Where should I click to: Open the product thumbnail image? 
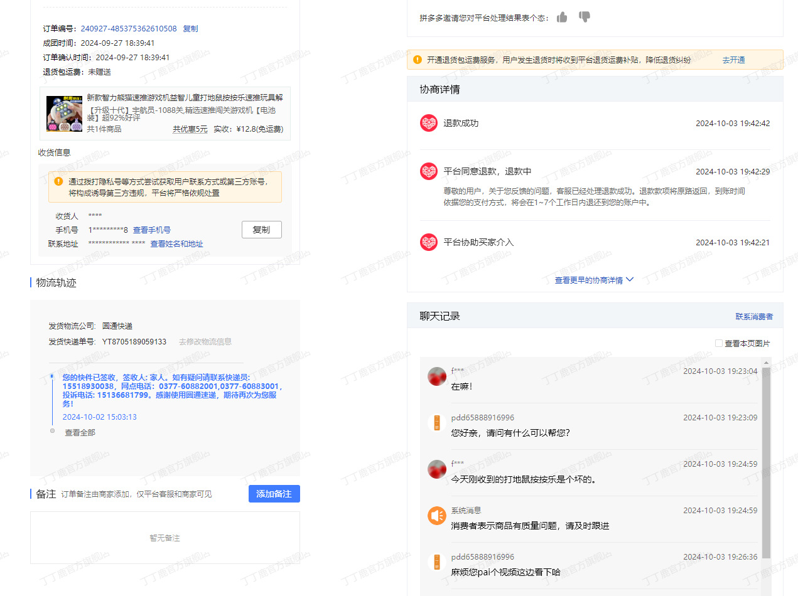pyautogui.click(x=64, y=114)
